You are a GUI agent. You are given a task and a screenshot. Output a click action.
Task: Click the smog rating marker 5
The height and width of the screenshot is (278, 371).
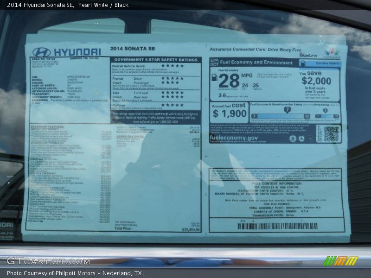(x=326, y=111)
